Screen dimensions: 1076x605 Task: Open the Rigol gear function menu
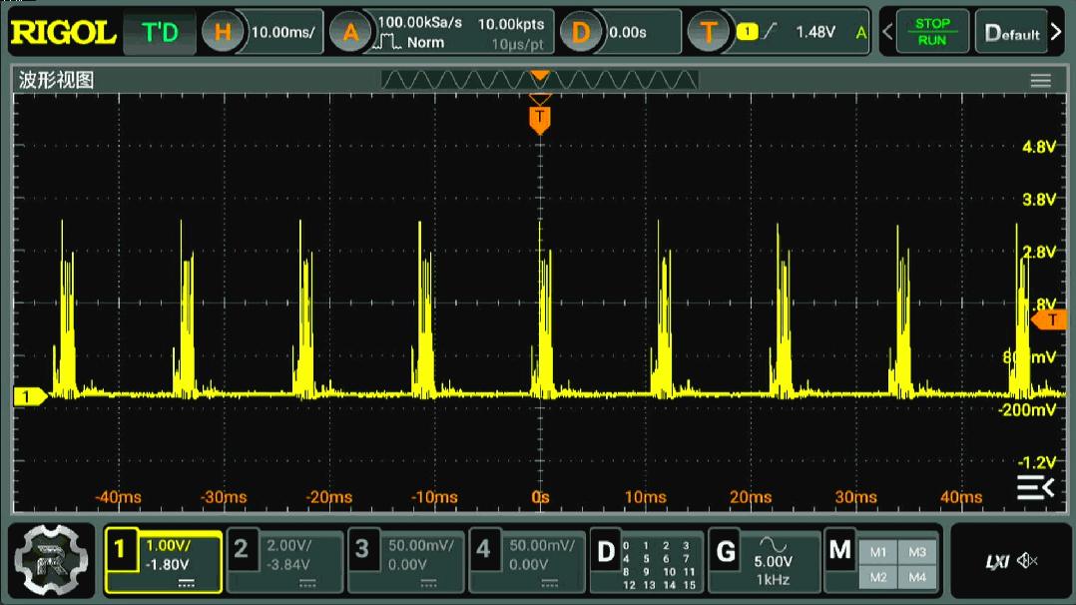[46, 558]
